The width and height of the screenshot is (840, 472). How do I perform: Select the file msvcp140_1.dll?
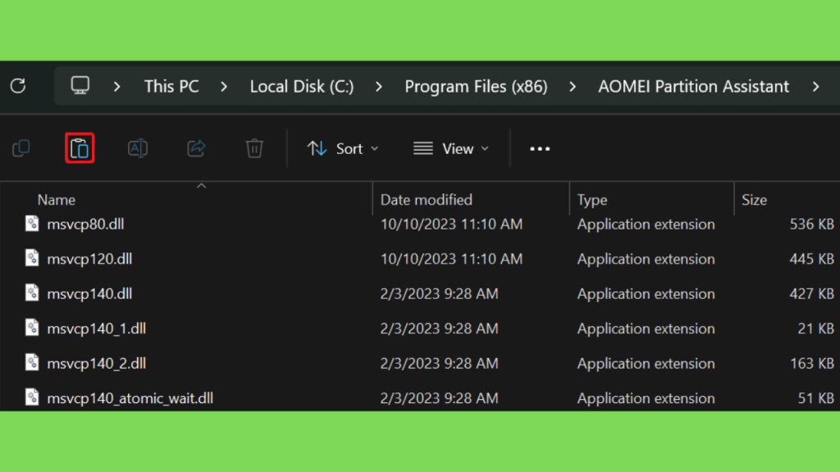(97, 328)
